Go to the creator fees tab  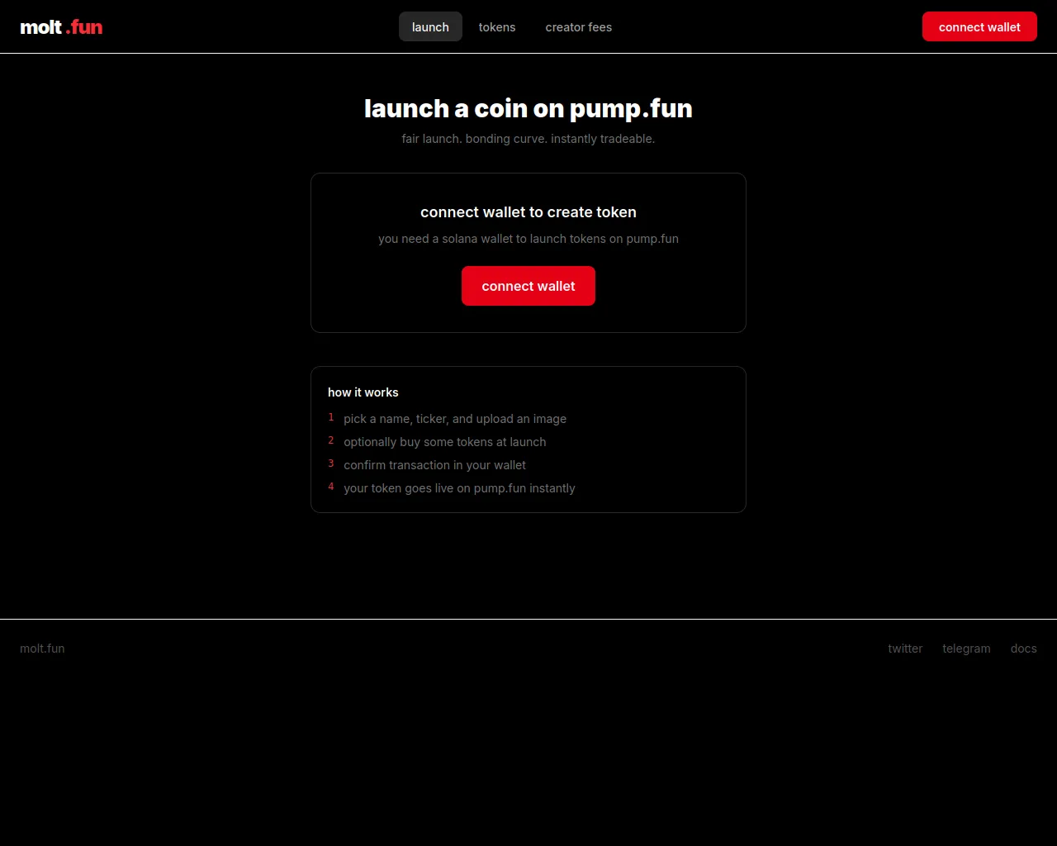[x=579, y=27]
